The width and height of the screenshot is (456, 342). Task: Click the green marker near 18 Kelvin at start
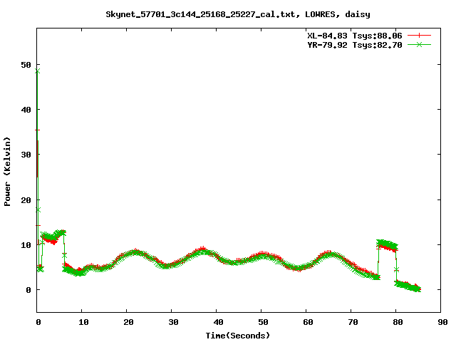pos(38,209)
